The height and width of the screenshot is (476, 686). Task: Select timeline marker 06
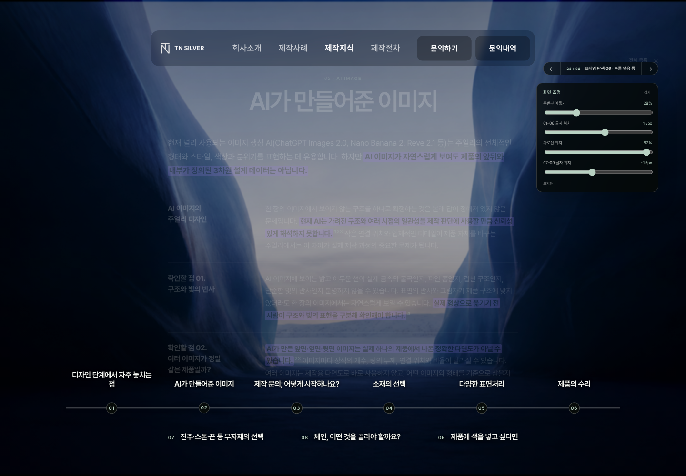tap(574, 408)
